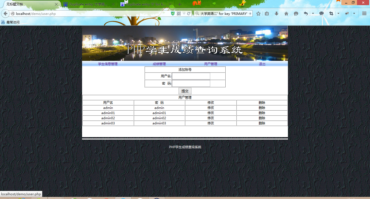Open the 成绩管理 navigation link

pyautogui.click(x=159, y=64)
